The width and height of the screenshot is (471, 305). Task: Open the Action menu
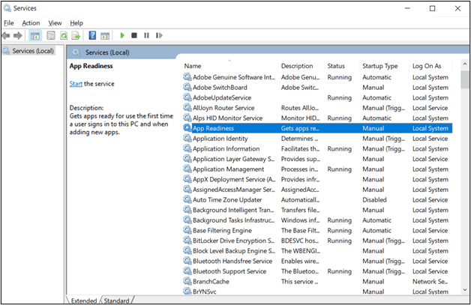point(31,23)
